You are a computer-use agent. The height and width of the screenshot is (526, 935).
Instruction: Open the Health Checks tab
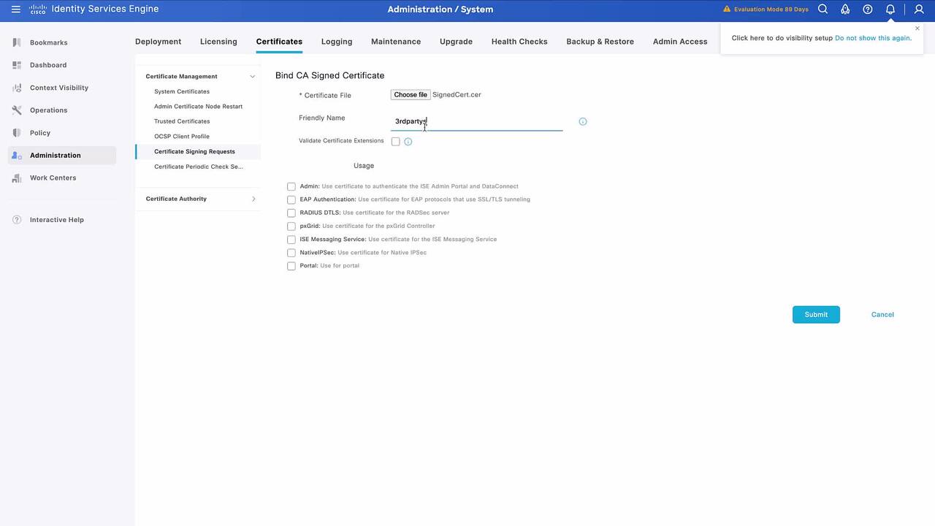pyautogui.click(x=519, y=42)
